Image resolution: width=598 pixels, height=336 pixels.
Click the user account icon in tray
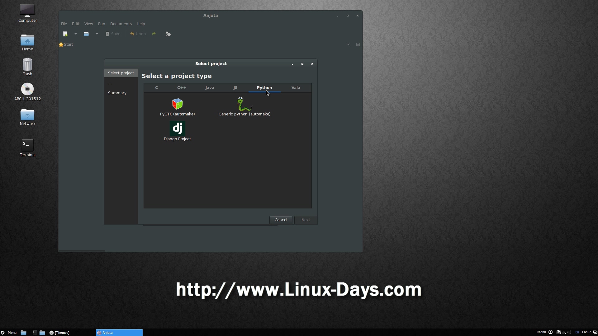[x=550, y=332]
